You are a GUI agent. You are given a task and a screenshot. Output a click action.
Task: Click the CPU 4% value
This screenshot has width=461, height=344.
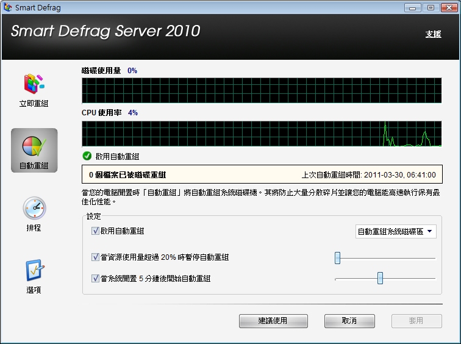(133, 113)
